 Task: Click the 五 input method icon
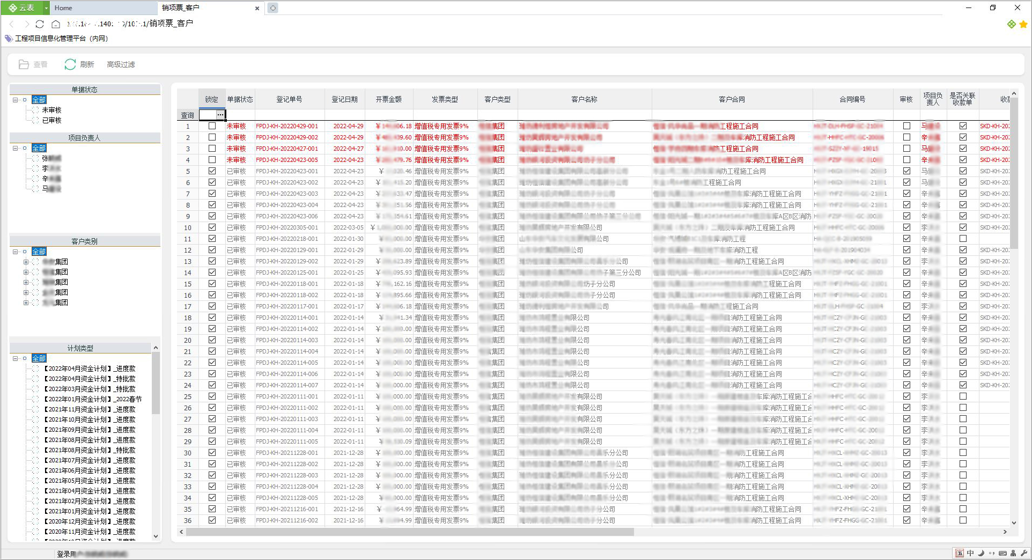[x=960, y=553]
